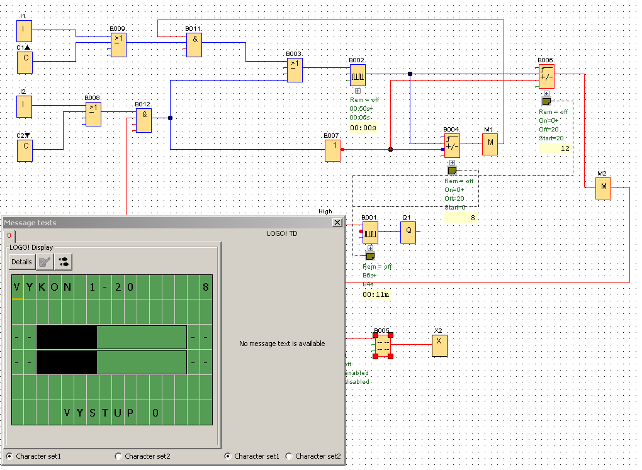Expand the plus box under B004

[x=452, y=162]
